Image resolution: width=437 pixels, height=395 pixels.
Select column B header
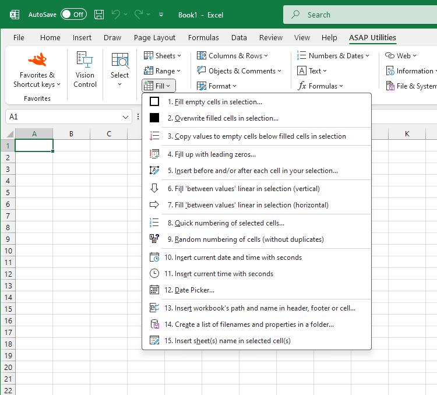(x=71, y=134)
